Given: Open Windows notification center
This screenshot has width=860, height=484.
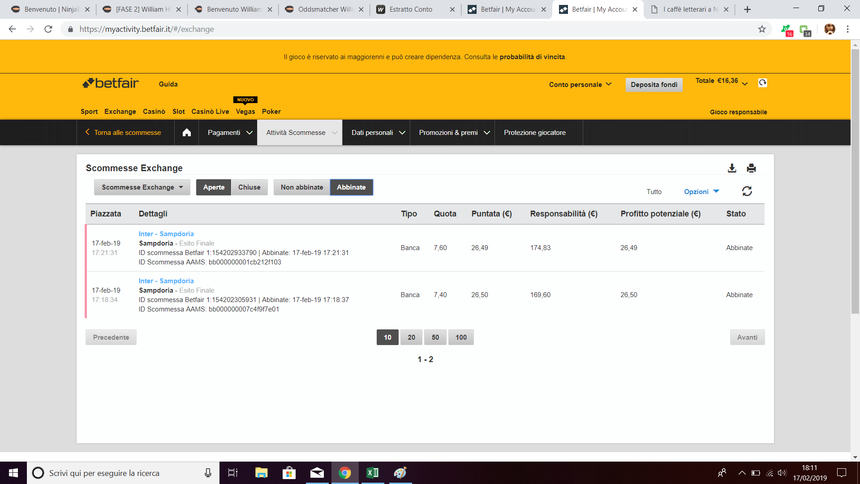Looking at the screenshot, I should pos(842,473).
